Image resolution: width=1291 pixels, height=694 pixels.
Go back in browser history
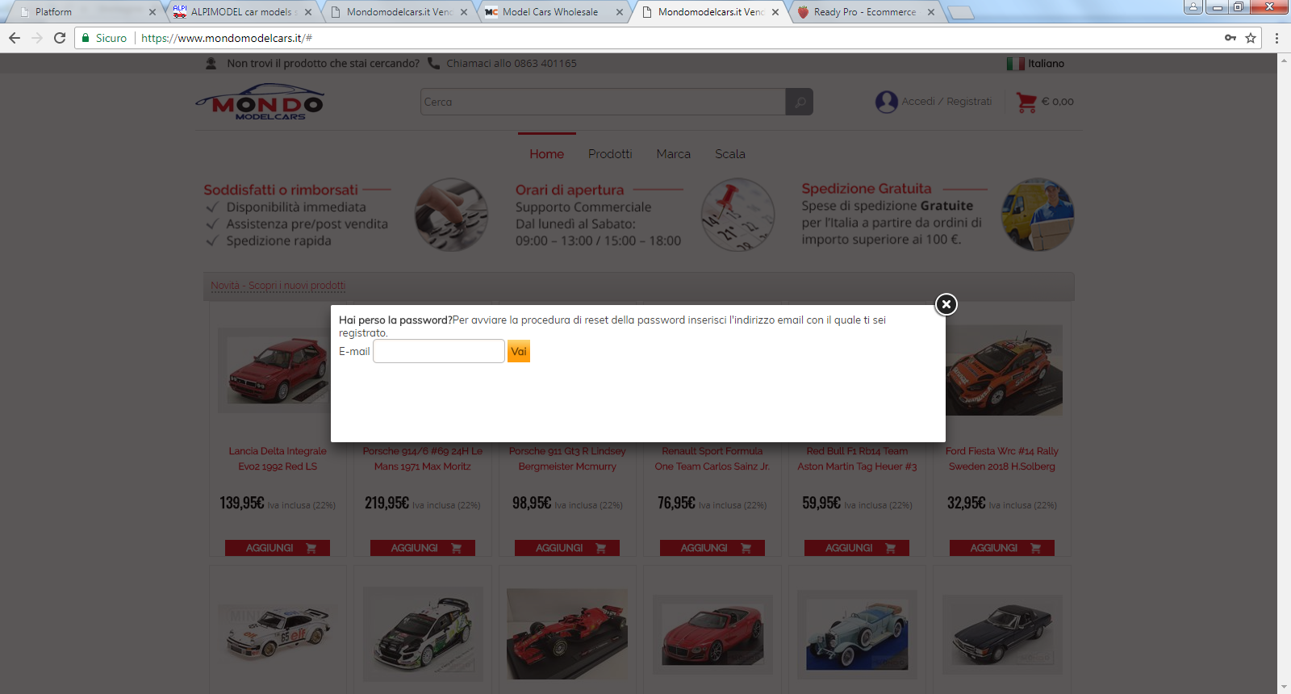[15, 38]
